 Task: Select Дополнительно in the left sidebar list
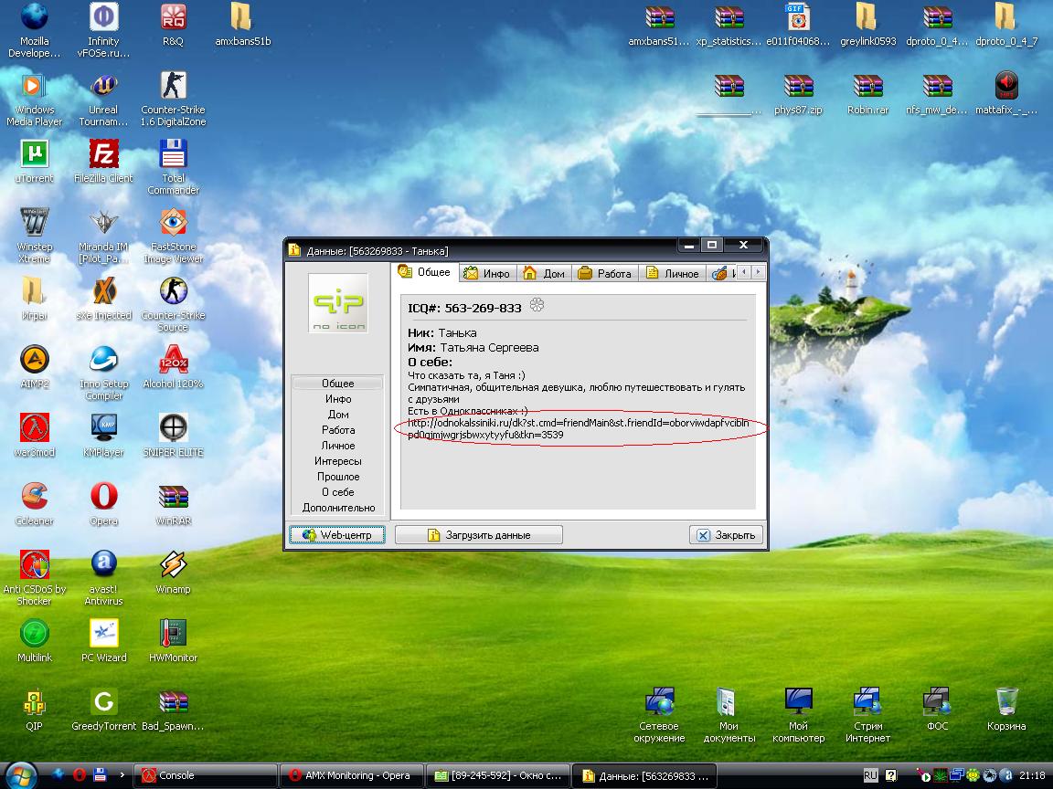pos(338,508)
